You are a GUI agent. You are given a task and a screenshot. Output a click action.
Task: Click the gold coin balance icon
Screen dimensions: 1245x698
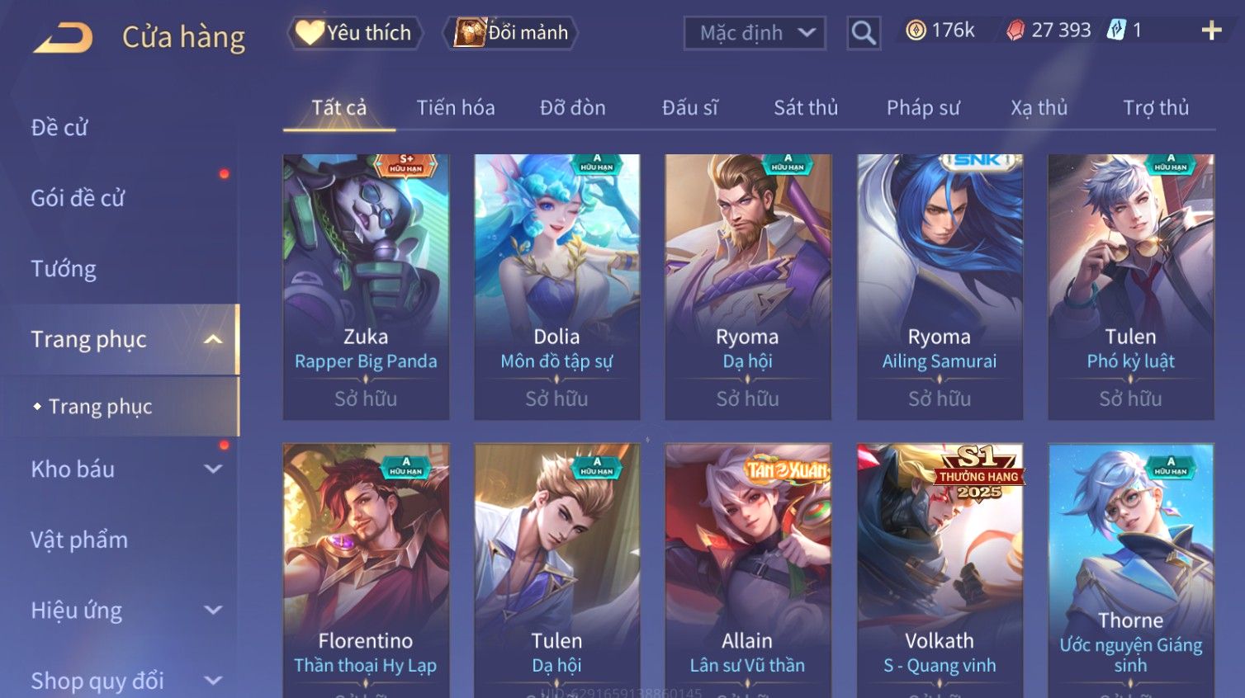(x=916, y=31)
